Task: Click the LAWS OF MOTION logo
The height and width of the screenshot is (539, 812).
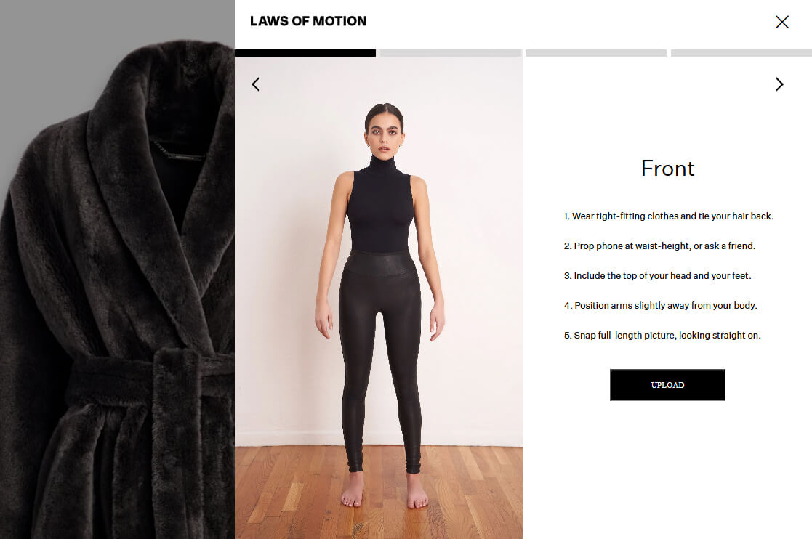Action: 308,21
